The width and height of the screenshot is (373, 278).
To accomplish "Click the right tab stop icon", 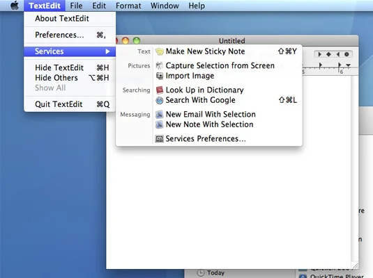I will (x=337, y=54).
